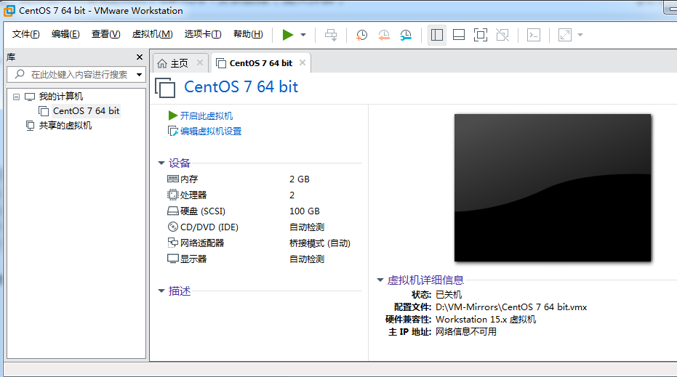
Task: Click the send Ctrl+Alt+Del toolbar icon
Action: (x=331, y=35)
